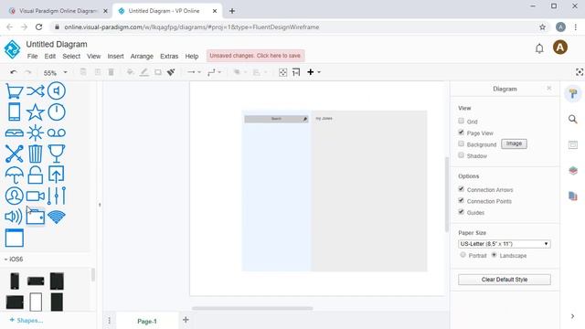Select the window frame icon shape
Image resolution: width=585 pixels, height=329 pixels.
pyautogui.click(x=15, y=238)
